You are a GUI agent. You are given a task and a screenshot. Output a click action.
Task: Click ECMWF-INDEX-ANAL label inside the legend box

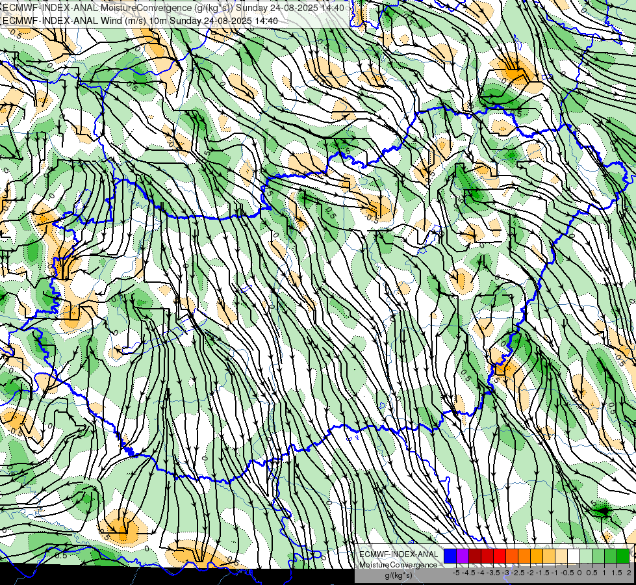(399, 554)
